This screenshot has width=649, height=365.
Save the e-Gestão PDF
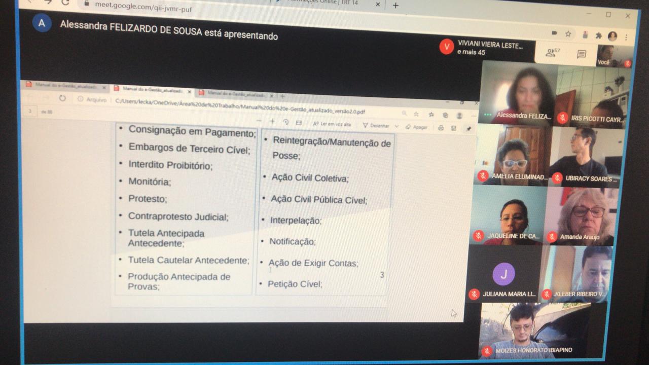pos(454,127)
